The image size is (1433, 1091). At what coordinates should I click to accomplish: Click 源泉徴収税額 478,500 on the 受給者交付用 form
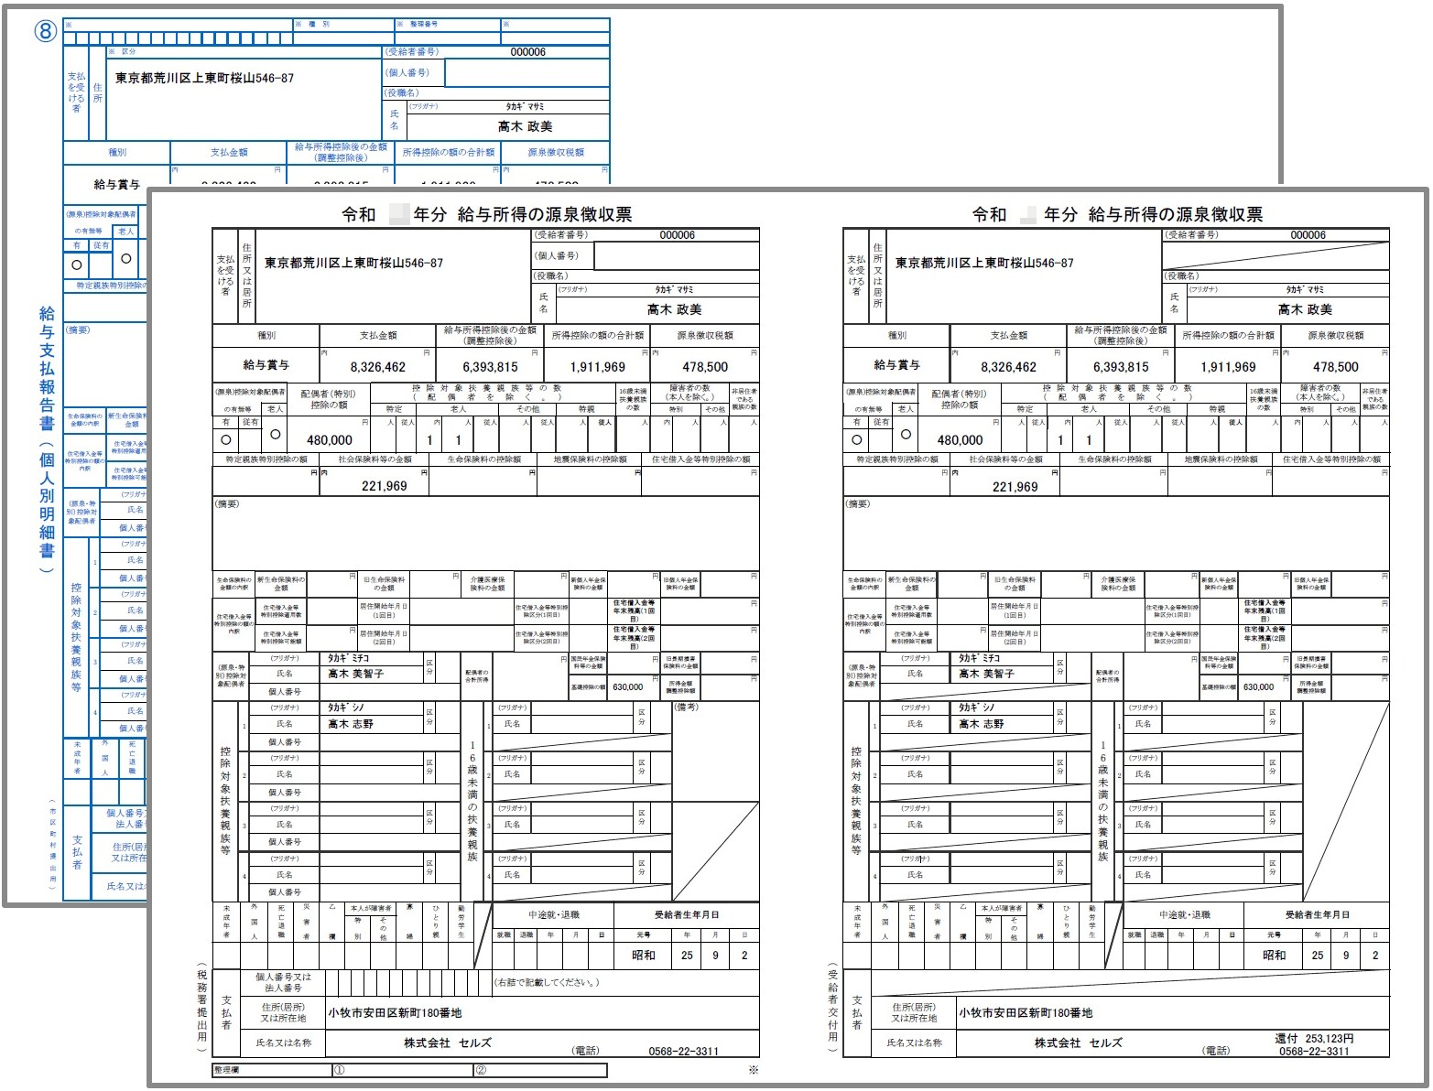pos(1335,367)
